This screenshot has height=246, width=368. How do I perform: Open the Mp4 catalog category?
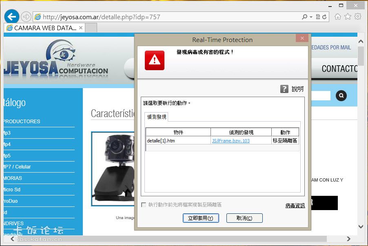pyautogui.click(x=7, y=144)
